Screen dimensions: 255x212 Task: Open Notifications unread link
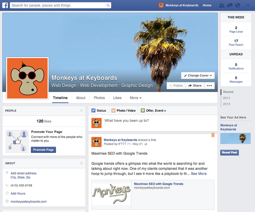[236, 68]
